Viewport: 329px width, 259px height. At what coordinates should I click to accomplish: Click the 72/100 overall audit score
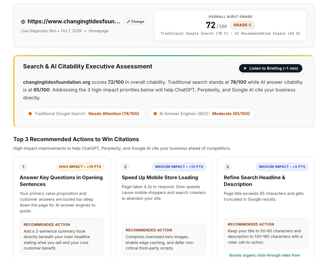[x=216, y=25]
